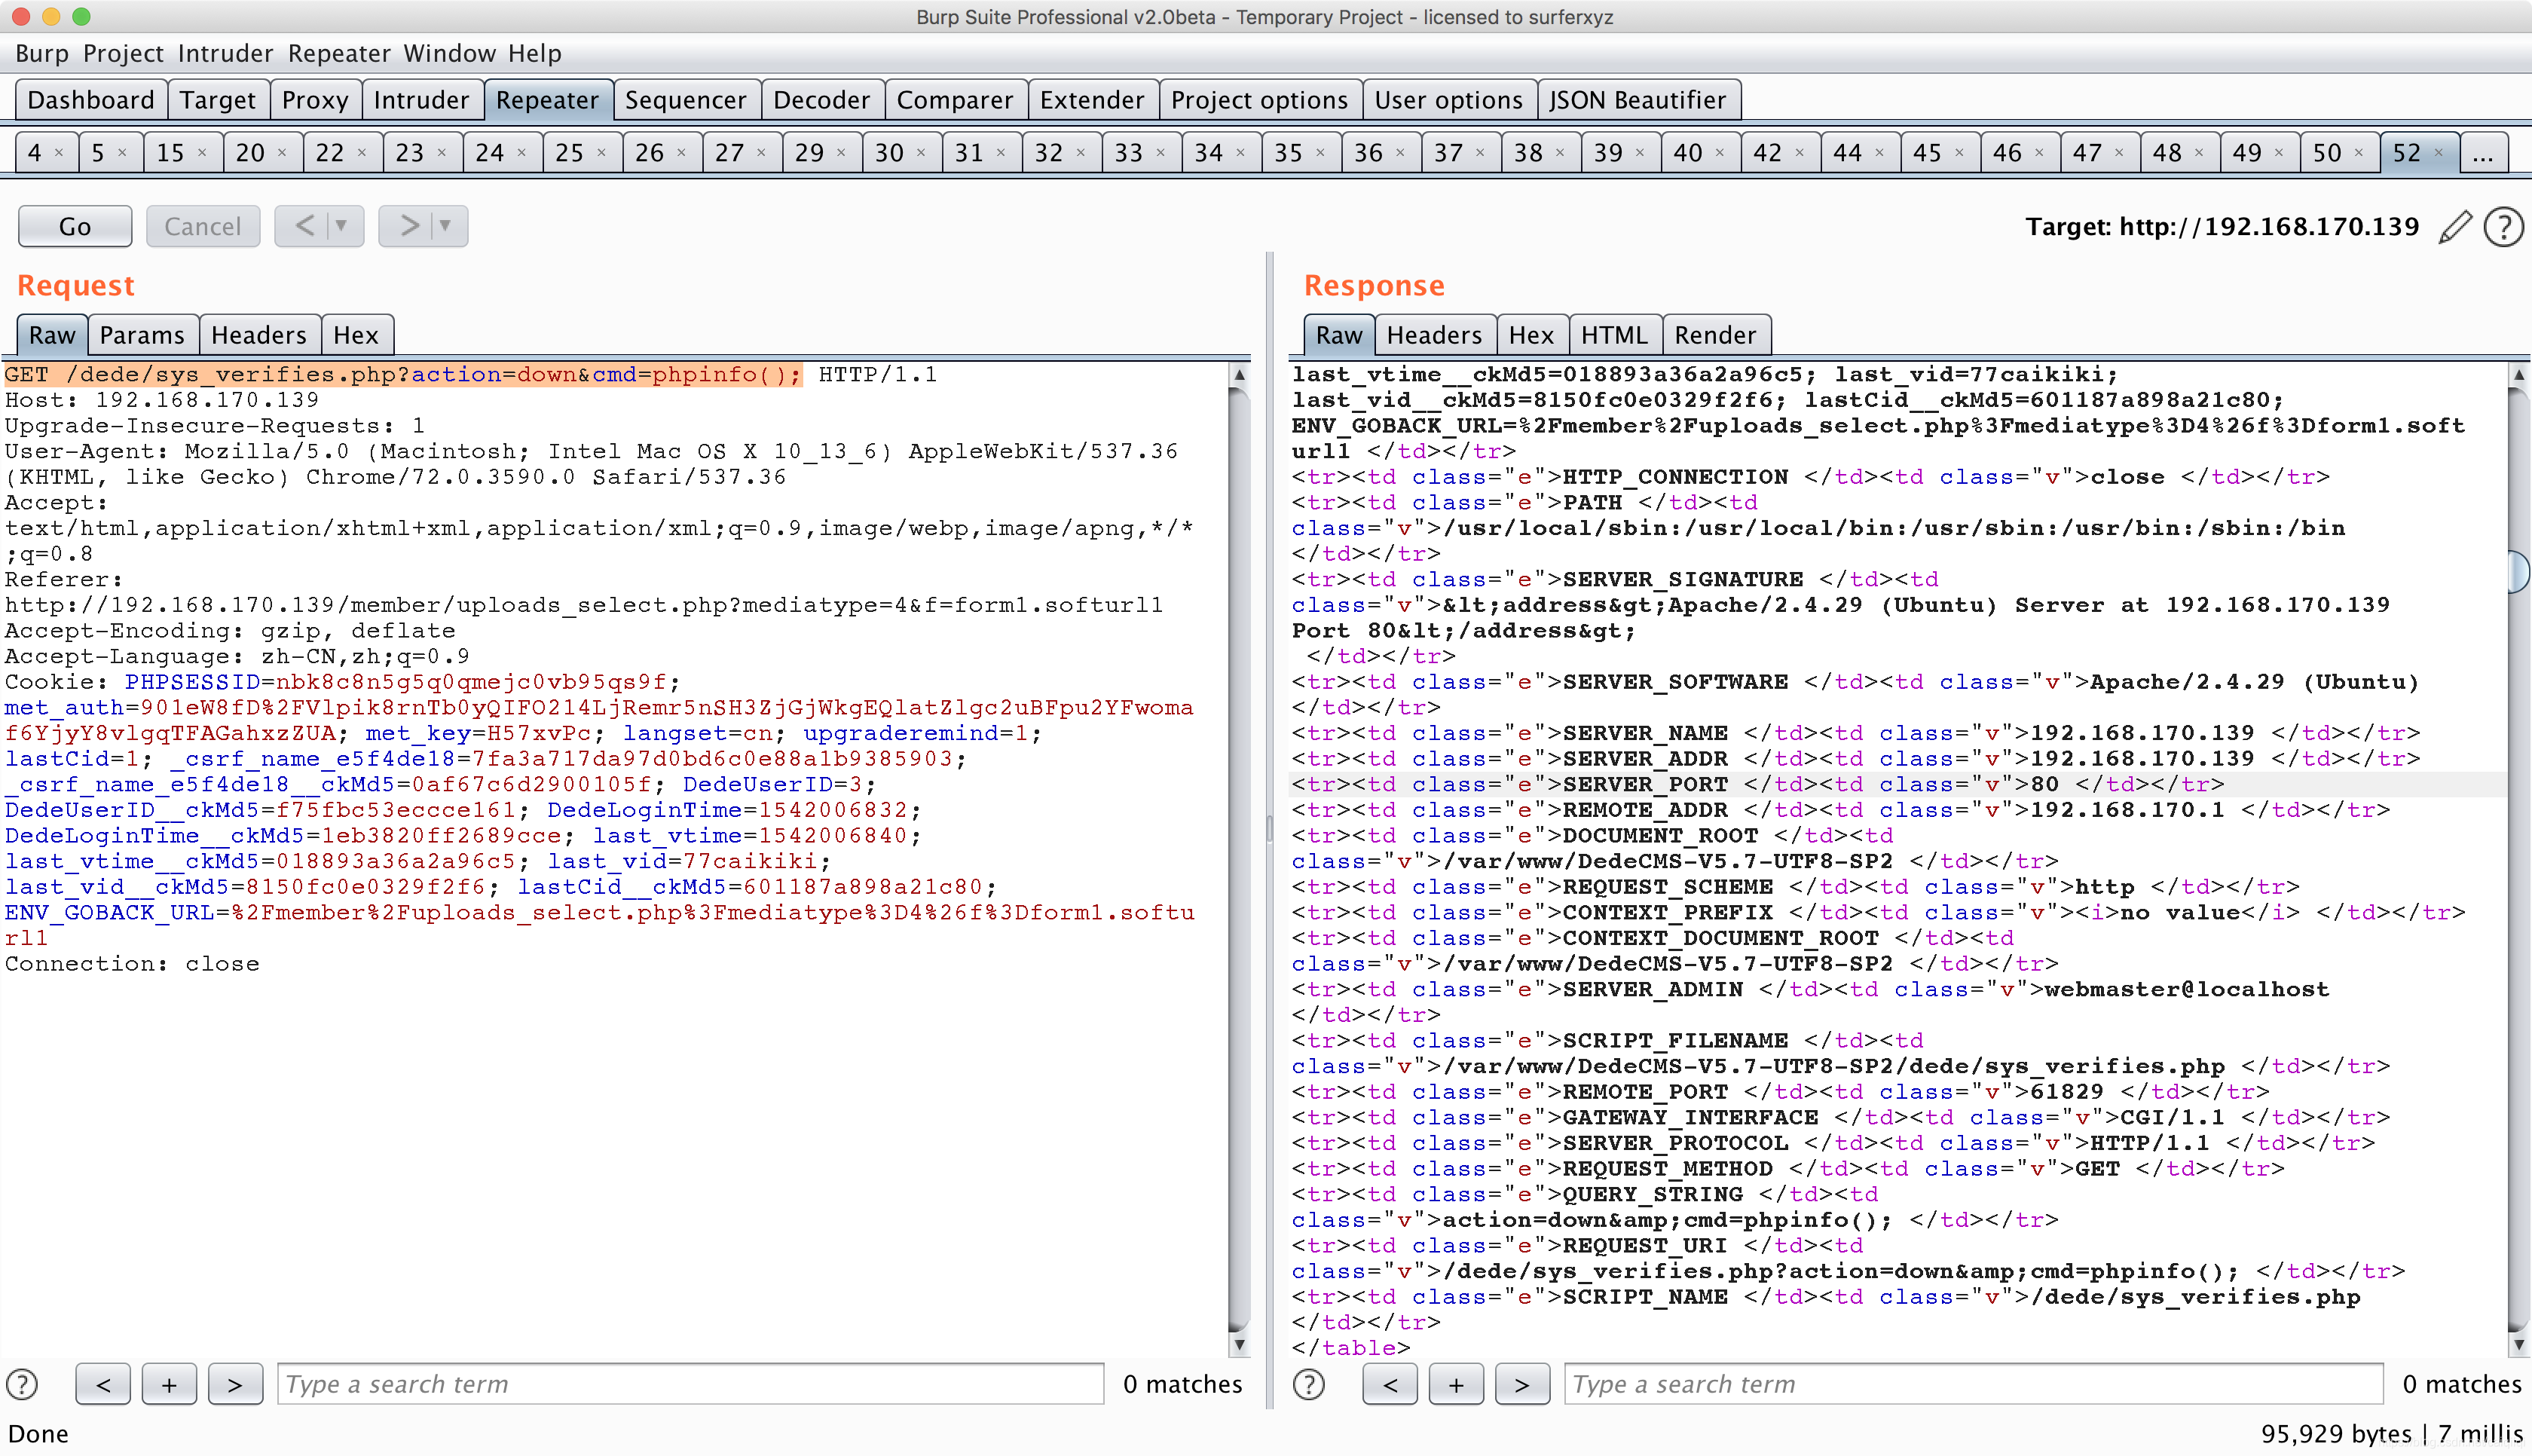Open request search help icon
Screen dimensions: 2532x1456
22,1384
